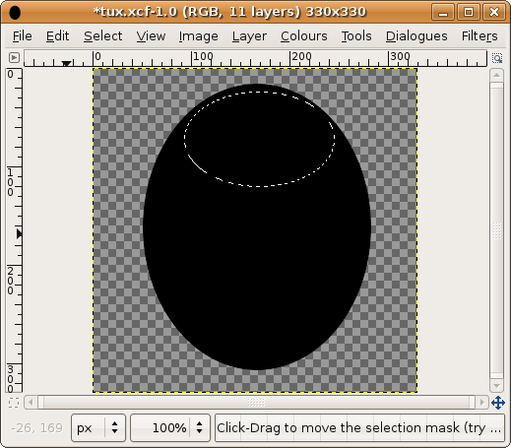Open the Filters menu
511x448 pixels.
(x=479, y=36)
